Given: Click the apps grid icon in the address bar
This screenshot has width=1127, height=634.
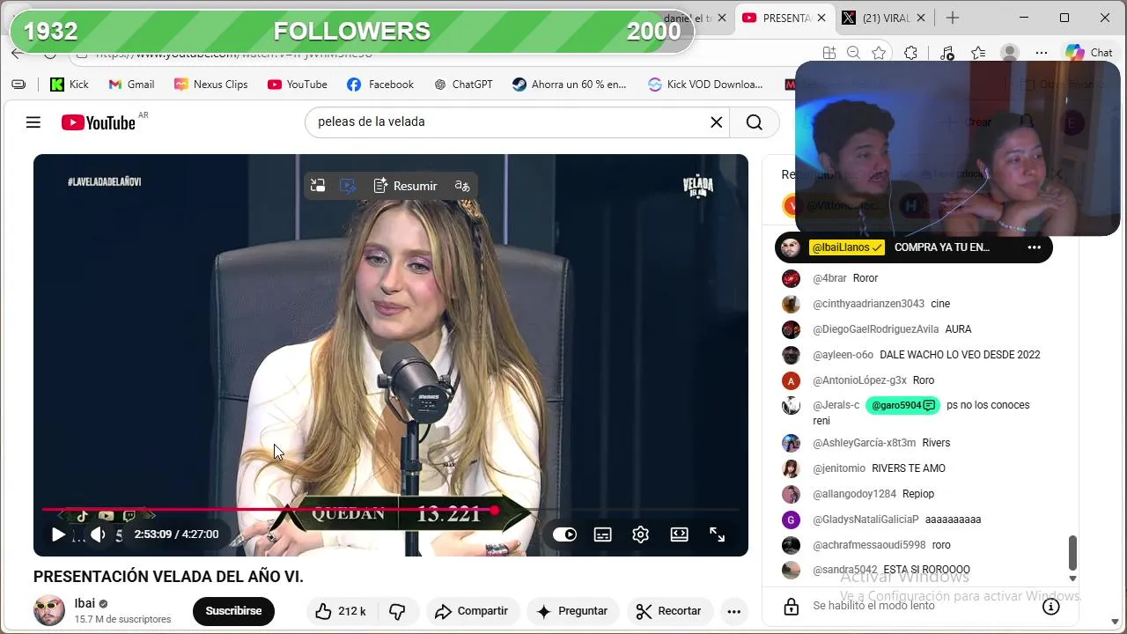Looking at the screenshot, I should [829, 53].
